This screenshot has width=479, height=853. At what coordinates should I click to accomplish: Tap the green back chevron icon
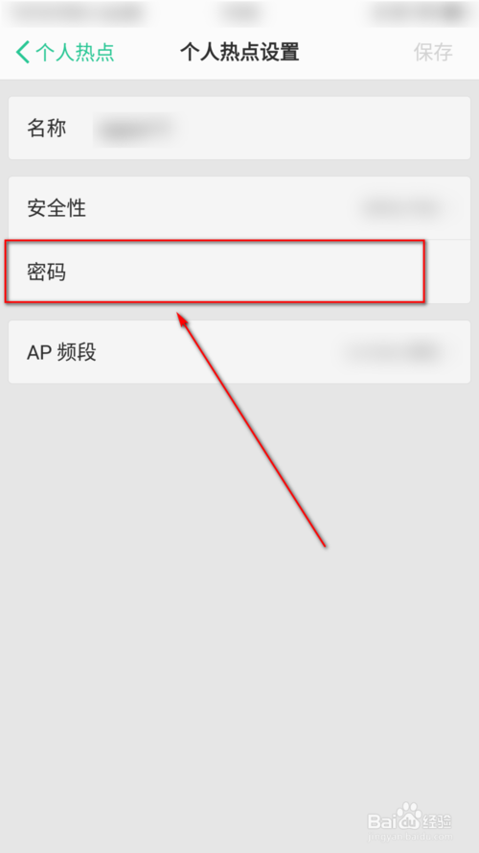pyautogui.click(x=23, y=53)
